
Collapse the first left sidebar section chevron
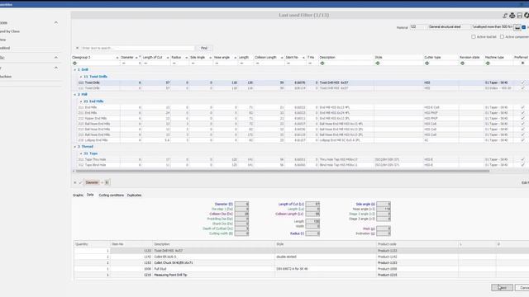tap(56, 22)
